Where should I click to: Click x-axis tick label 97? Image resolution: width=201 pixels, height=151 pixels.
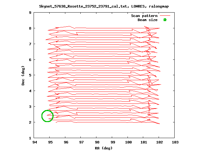82,142
